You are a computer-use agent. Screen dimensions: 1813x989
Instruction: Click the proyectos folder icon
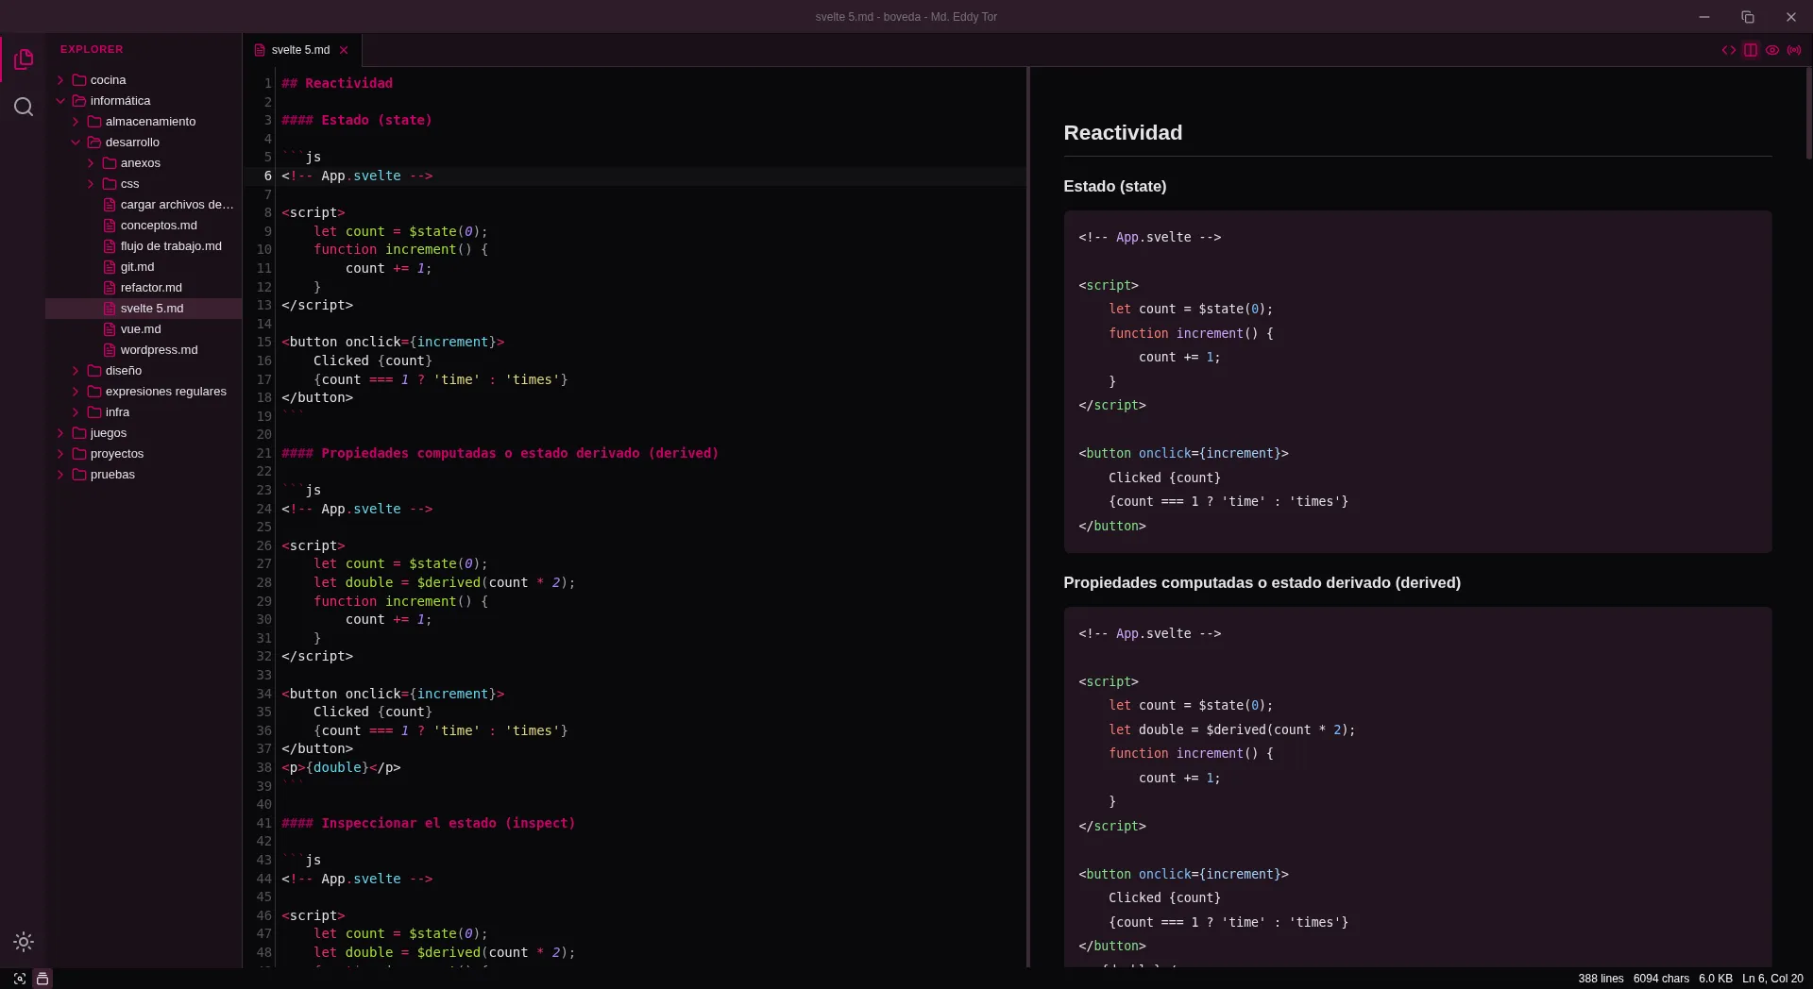click(79, 454)
